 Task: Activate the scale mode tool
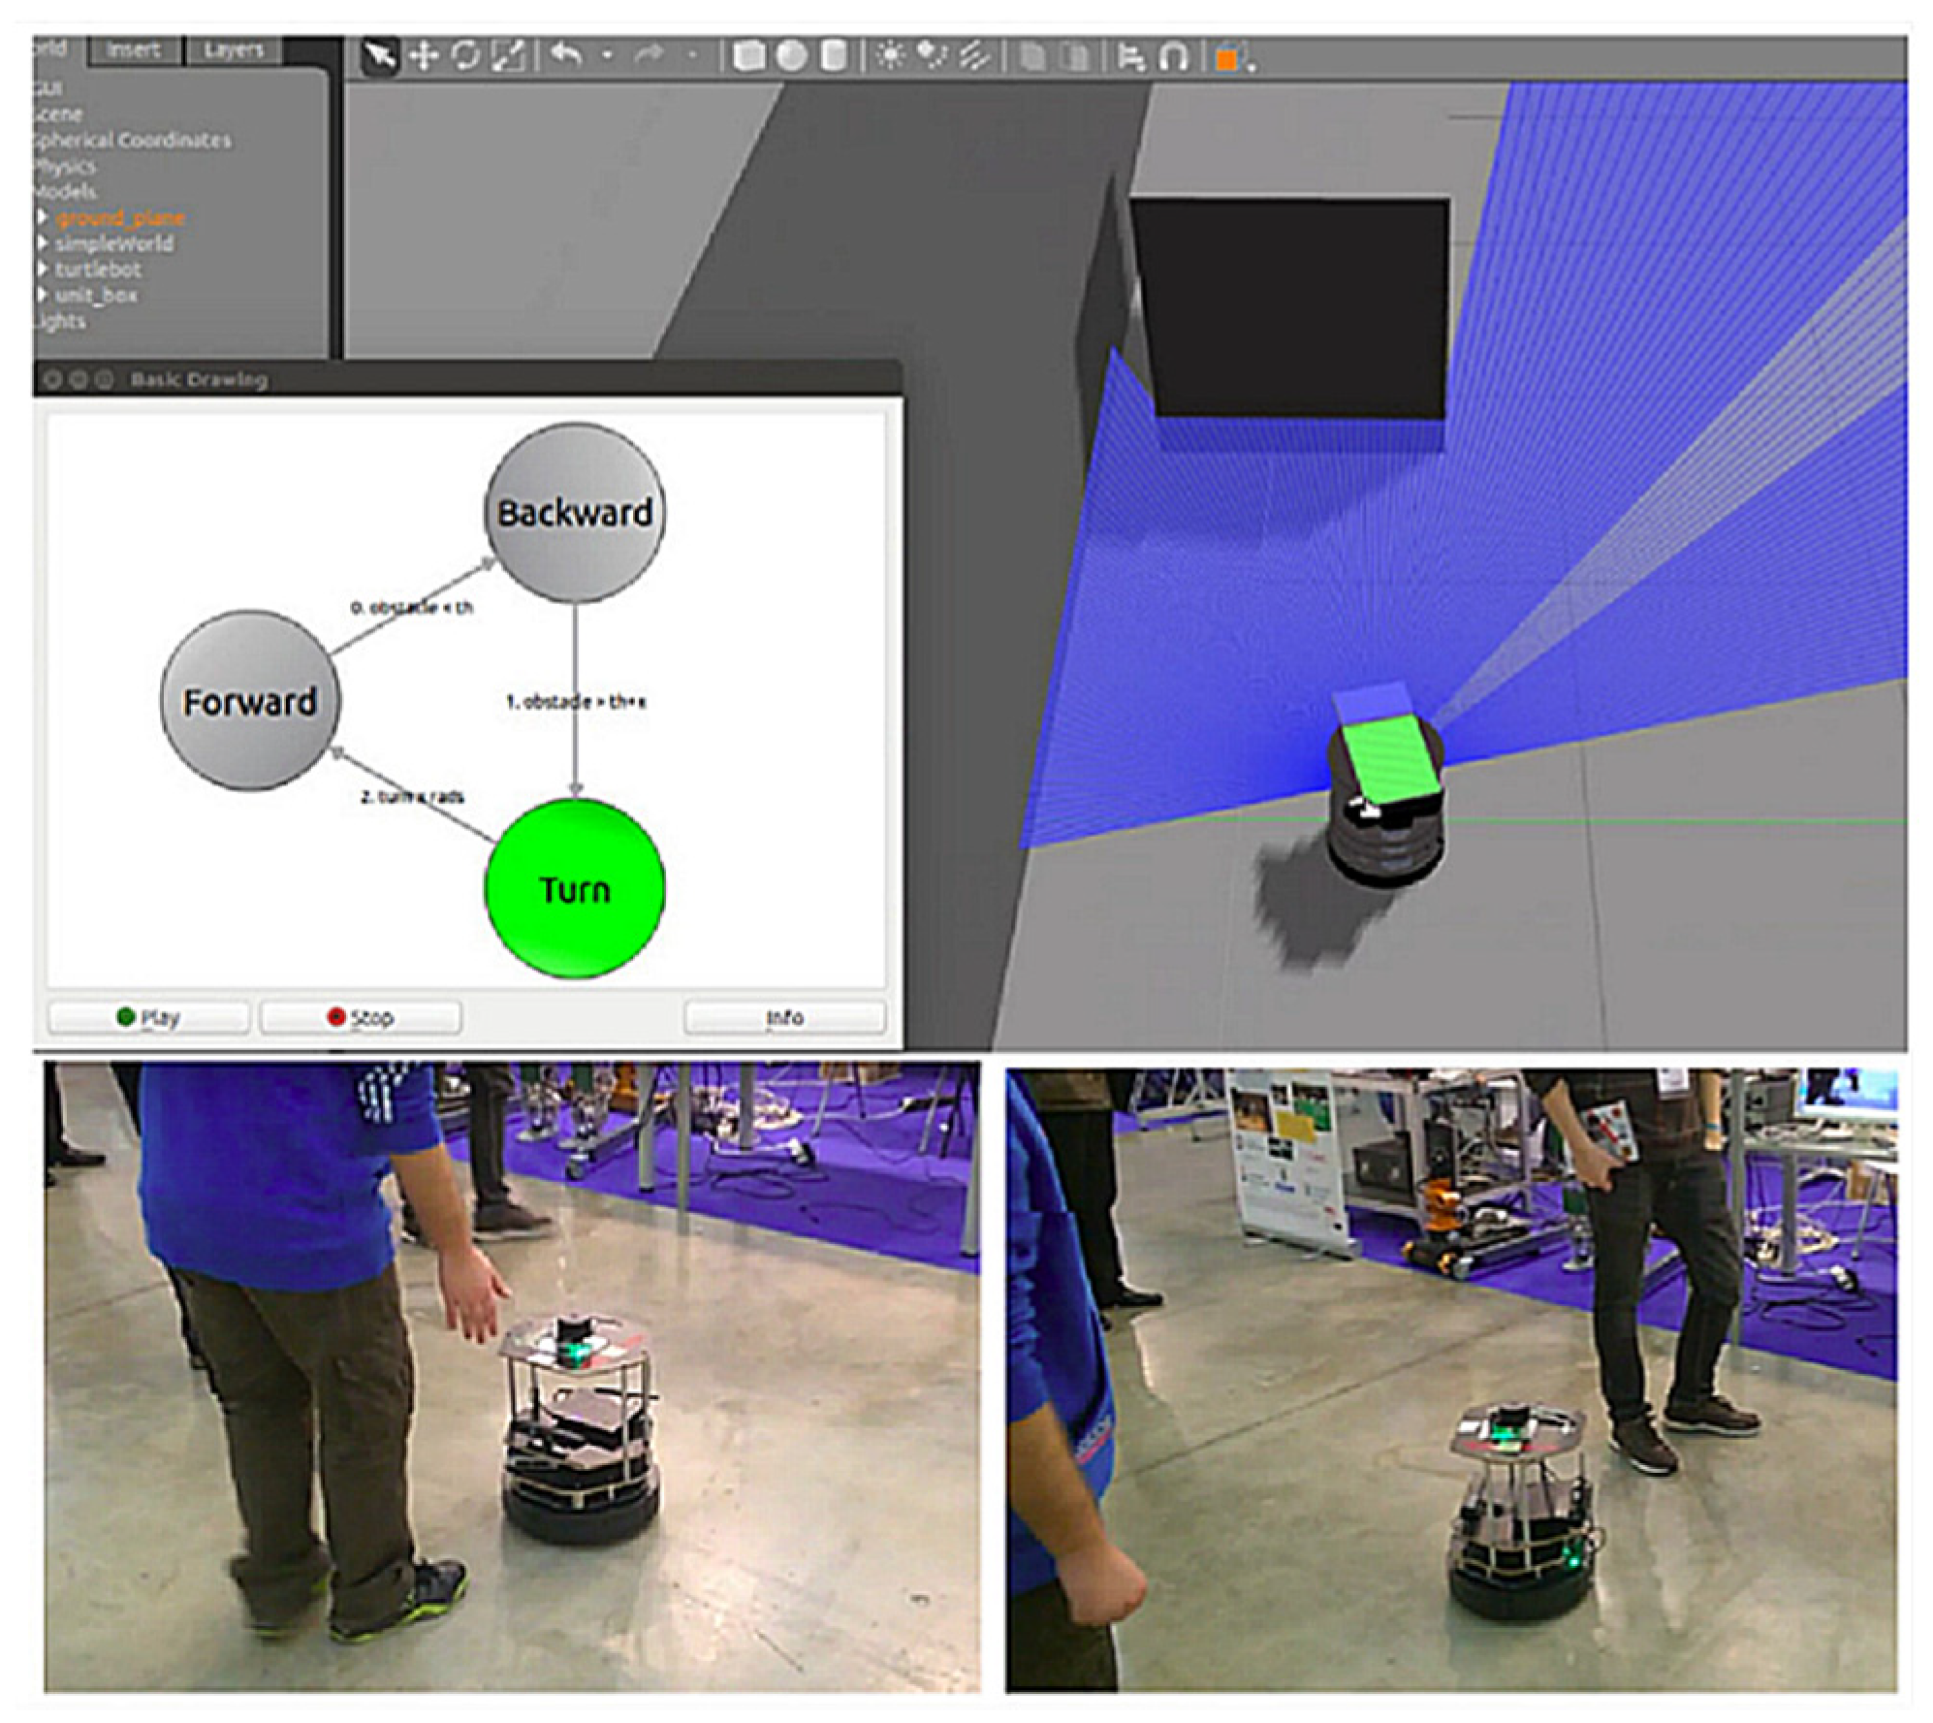[x=507, y=56]
